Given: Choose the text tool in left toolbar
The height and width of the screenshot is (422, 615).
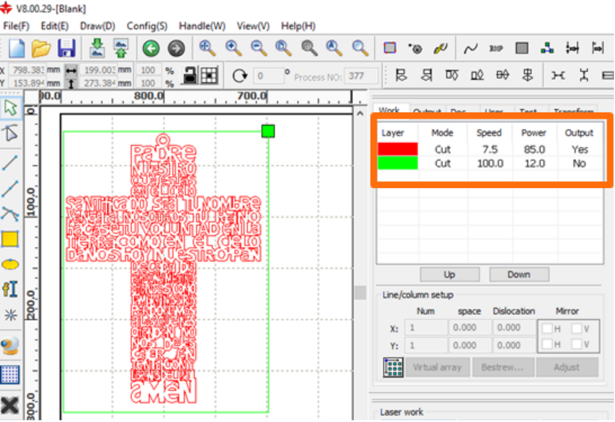Looking at the screenshot, I should (10, 289).
